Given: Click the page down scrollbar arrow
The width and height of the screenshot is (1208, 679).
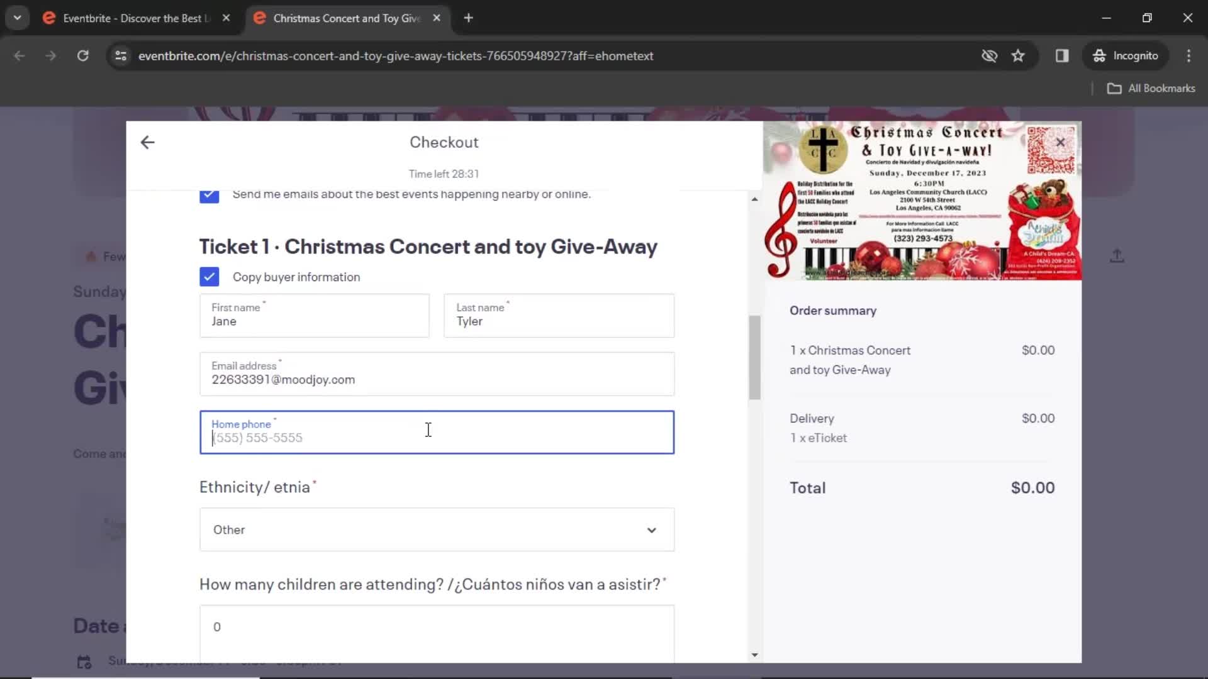Looking at the screenshot, I should coord(754,654).
